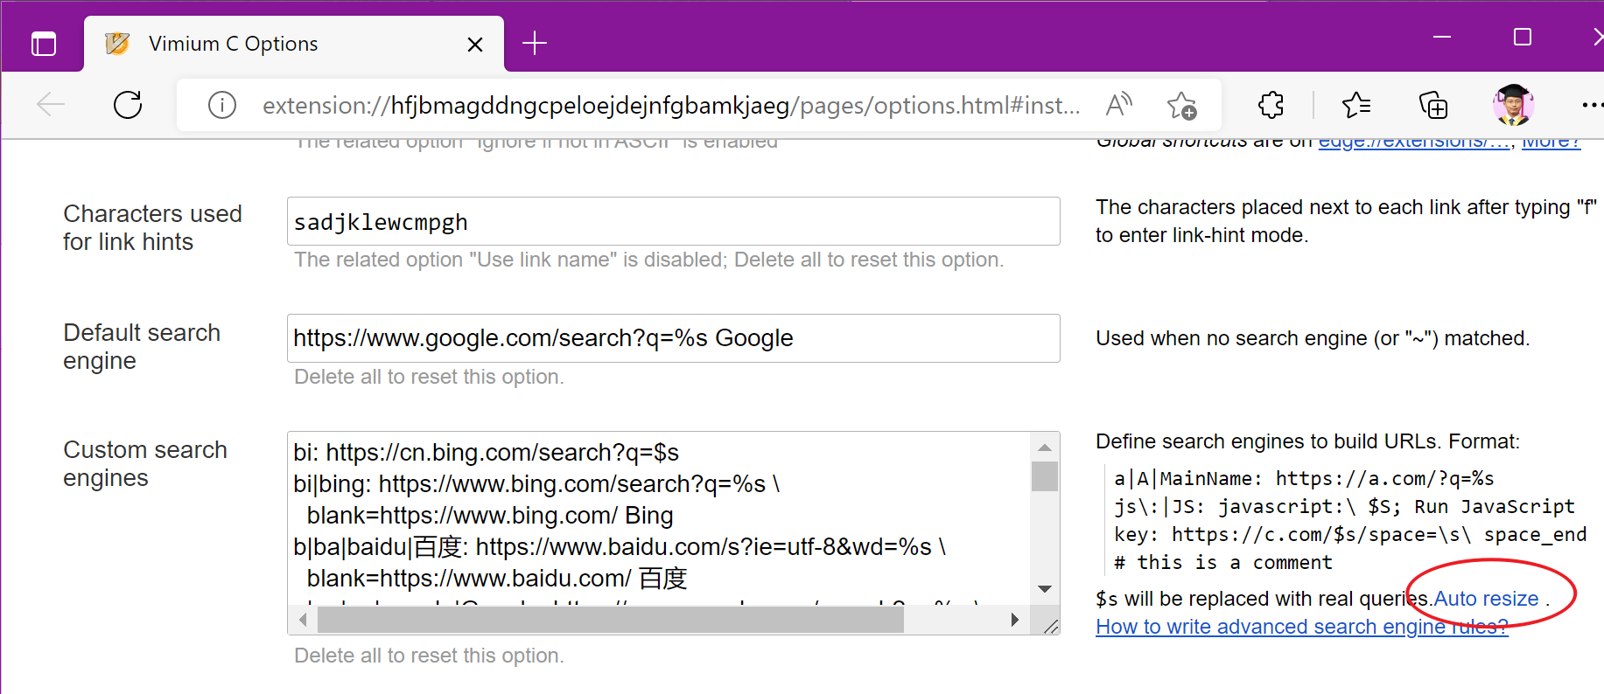
Task: Click the link hints characters input field
Action: pos(673,221)
